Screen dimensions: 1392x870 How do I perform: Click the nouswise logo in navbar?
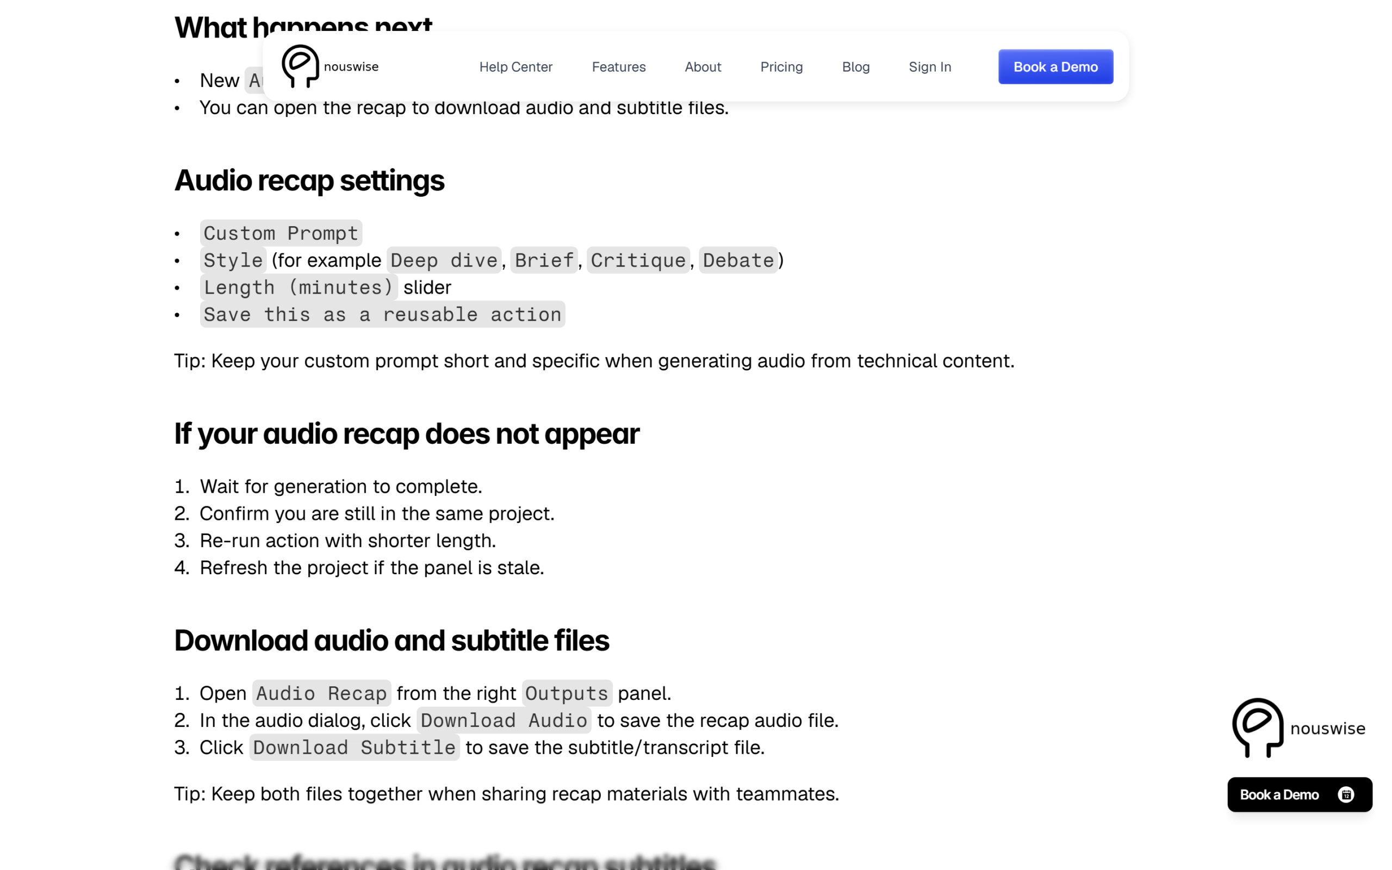pyautogui.click(x=330, y=66)
